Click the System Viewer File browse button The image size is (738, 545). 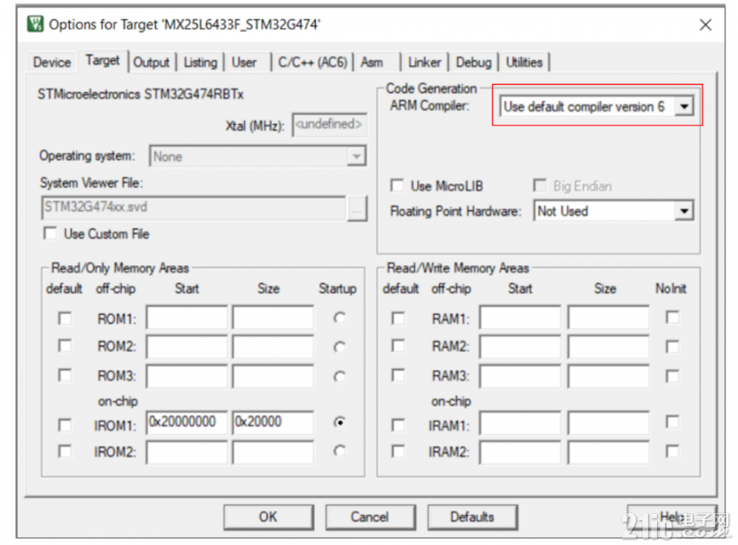tap(357, 208)
